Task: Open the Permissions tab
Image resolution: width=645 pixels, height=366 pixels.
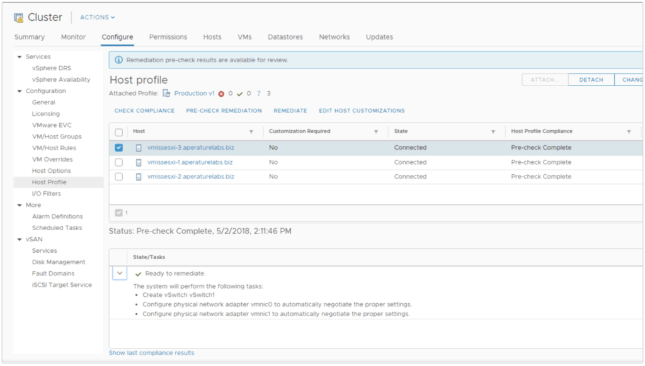Action: (168, 37)
